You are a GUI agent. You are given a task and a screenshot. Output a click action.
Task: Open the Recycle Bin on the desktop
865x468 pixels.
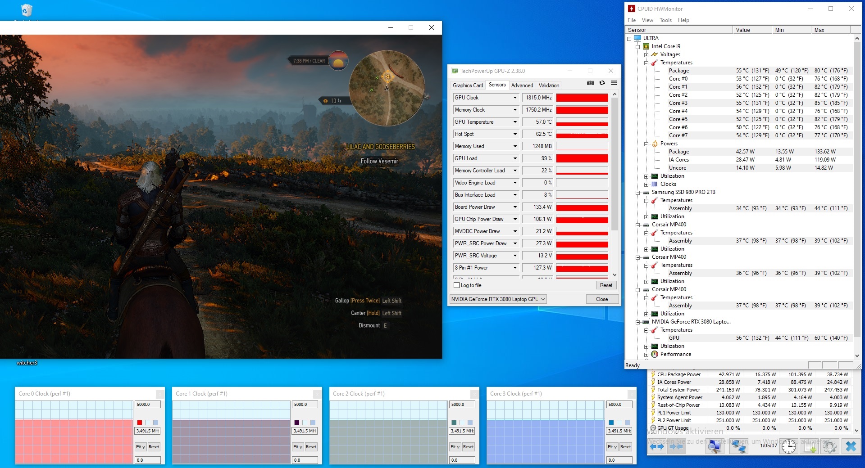pos(26,10)
